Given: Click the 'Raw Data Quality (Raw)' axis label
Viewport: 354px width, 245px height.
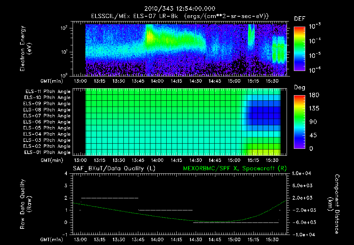Looking at the screenshot, I should coord(26,204).
